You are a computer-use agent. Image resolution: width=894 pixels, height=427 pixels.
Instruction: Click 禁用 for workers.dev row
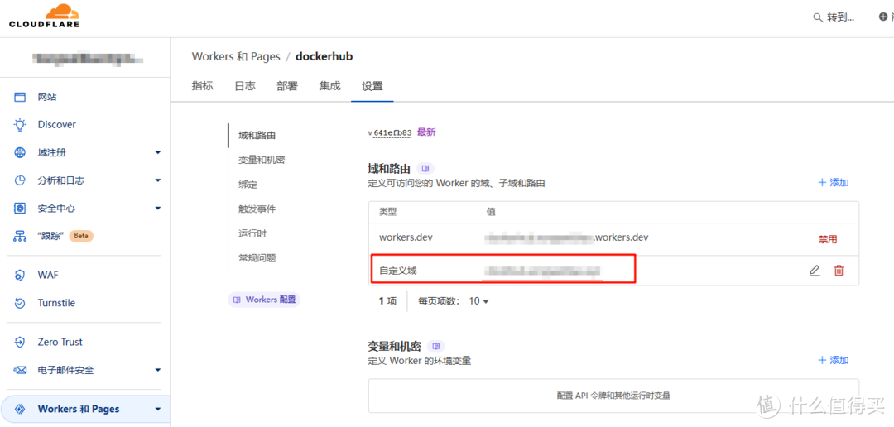pos(828,239)
